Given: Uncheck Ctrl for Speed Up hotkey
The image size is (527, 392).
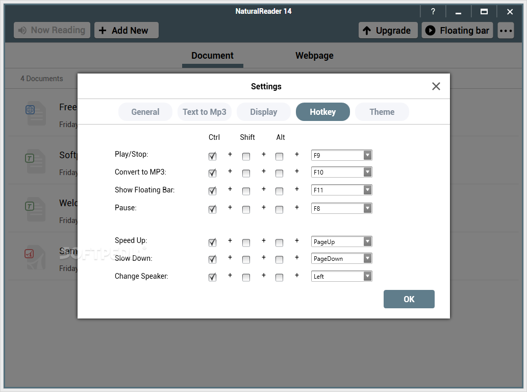Looking at the screenshot, I should coord(212,242).
